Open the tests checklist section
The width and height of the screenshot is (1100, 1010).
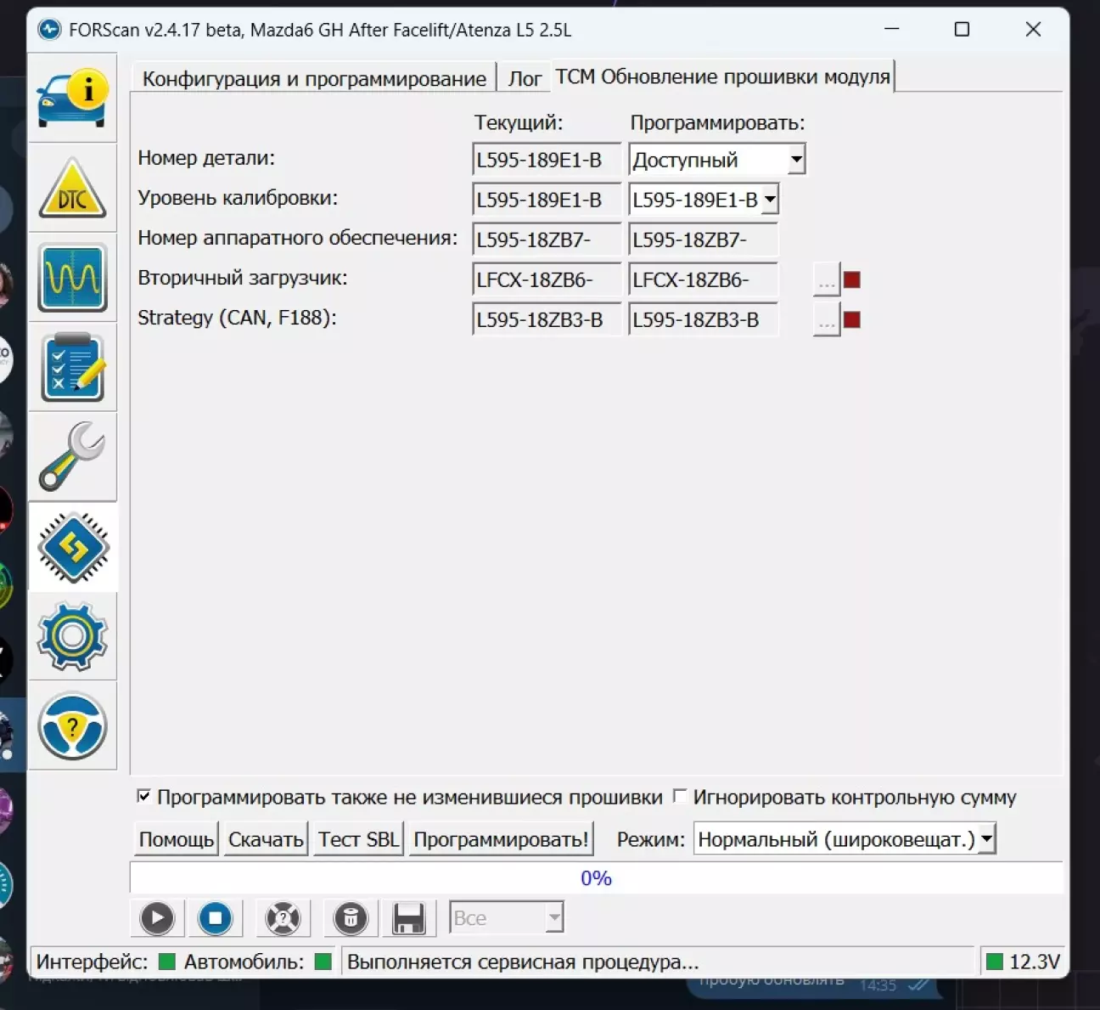coord(72,368)
